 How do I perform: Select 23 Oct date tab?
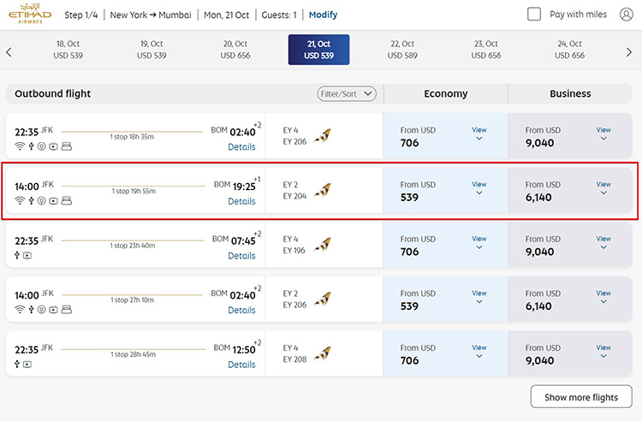coord(486,50)
